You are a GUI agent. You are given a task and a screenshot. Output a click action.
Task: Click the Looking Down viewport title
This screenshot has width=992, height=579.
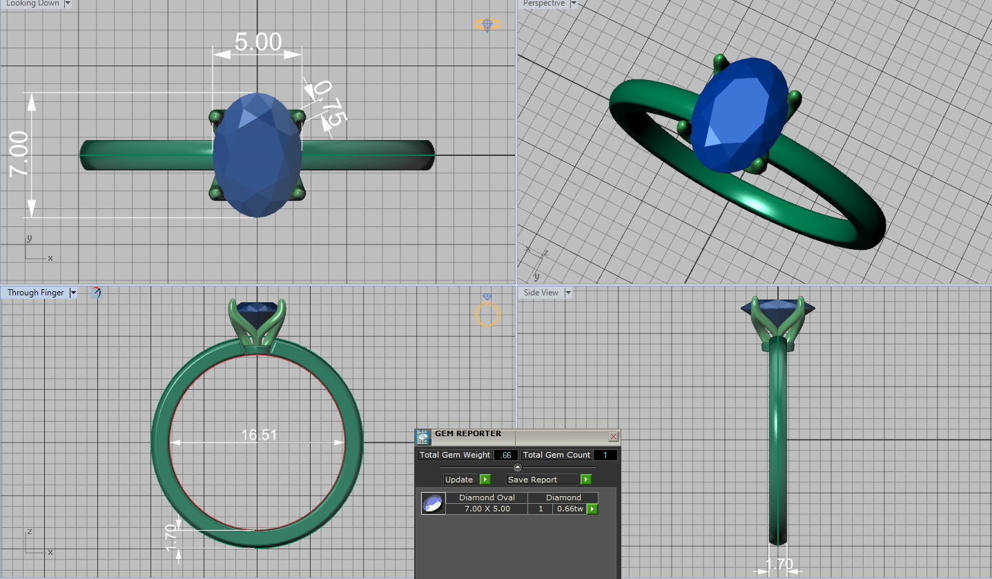click(32, 3)
